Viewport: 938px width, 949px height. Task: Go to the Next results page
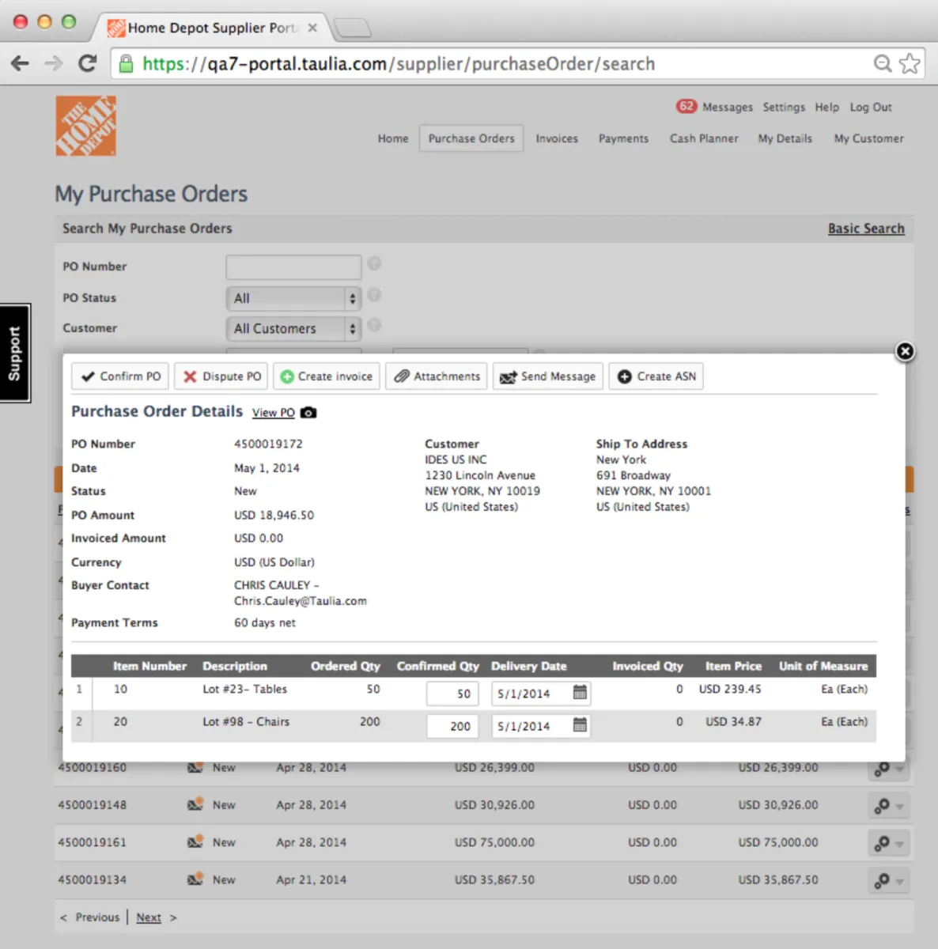[149, 917]
